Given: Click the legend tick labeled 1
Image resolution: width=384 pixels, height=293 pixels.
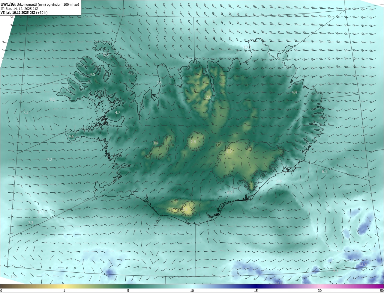Looking at the screenshot, I should click(x=64, y=291).
